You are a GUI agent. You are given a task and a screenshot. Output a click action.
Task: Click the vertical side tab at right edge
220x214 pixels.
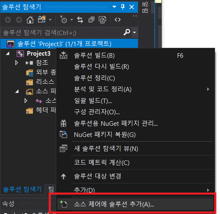[145, 8]
